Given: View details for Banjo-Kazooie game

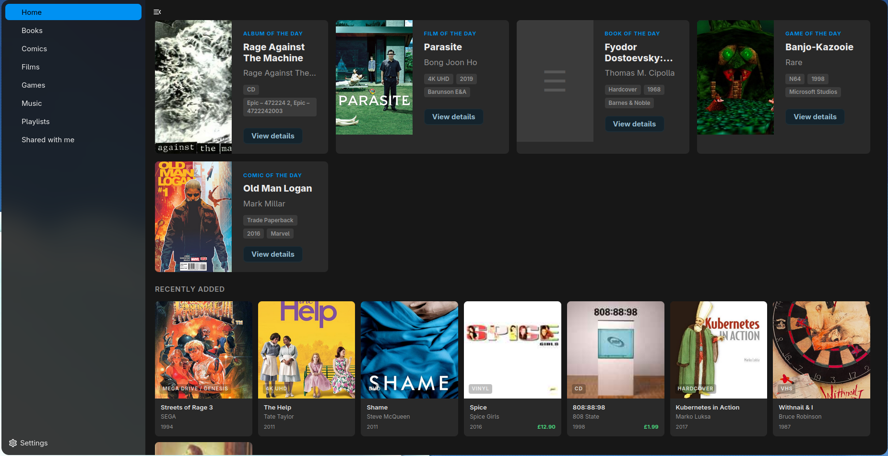Looking at the screenshot, I should [x=815, y=117].
